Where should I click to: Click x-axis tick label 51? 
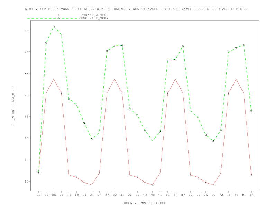click(168, 195)
